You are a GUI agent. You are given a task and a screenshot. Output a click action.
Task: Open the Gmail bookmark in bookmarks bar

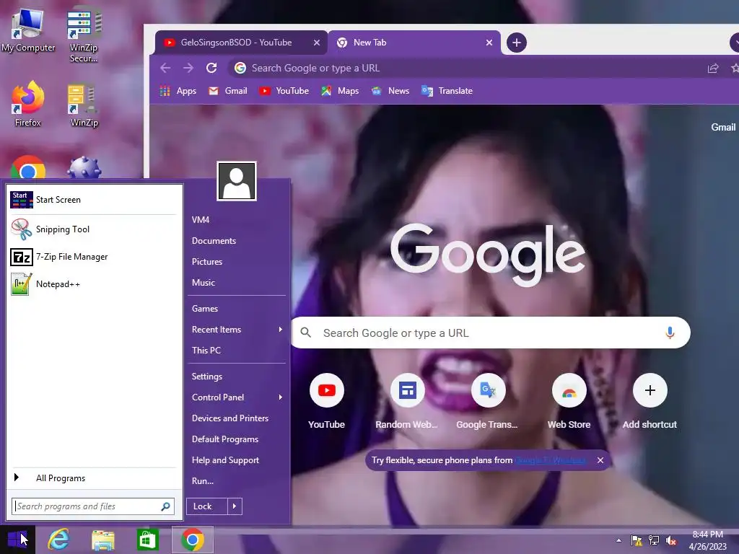(x=227, y=91)
